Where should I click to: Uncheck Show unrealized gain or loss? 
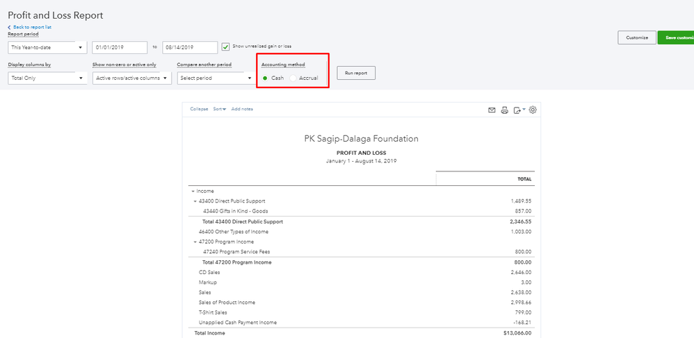(225, 47)
